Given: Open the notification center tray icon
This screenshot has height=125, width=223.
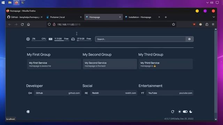Looking at the screenshot, I should tap(217, 2).
